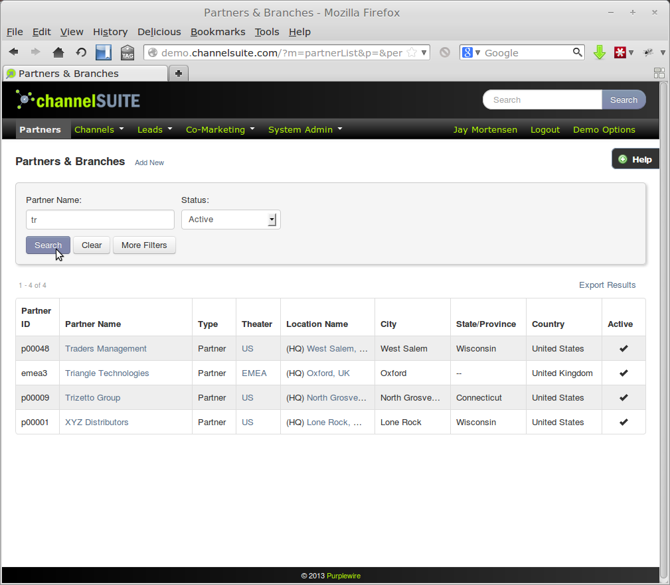The width and height of the screenshot is (670, 585).
Task: Click the browser Back arrow
Action: coord(14,52)
